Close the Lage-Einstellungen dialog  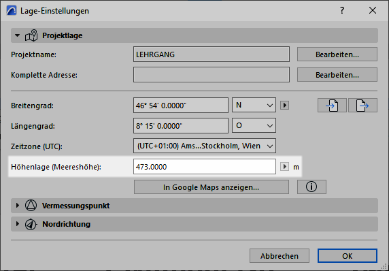click(x=373, y=10)
